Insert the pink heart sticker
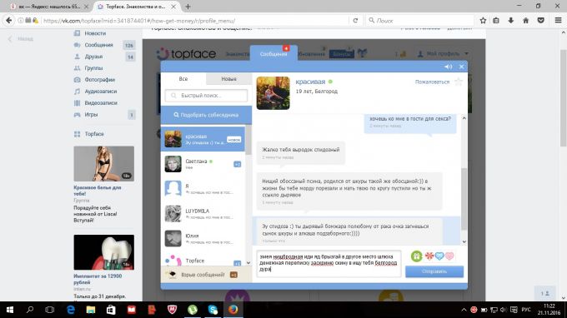Screen dimensions: 567x318 (x=449, y=256)
